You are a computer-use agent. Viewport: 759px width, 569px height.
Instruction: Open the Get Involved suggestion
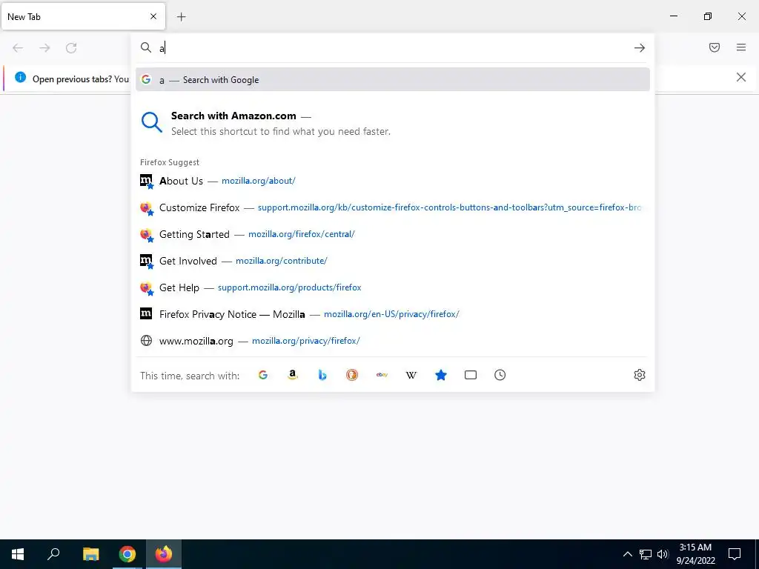coord(393,261)
